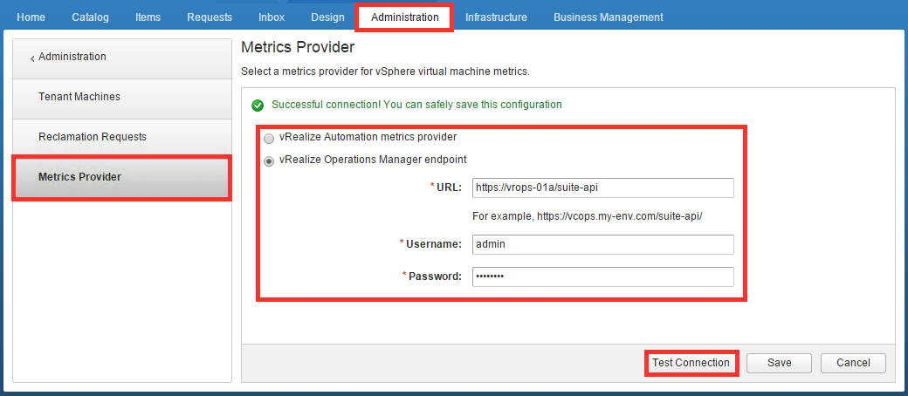Open the Home tab

31,17
